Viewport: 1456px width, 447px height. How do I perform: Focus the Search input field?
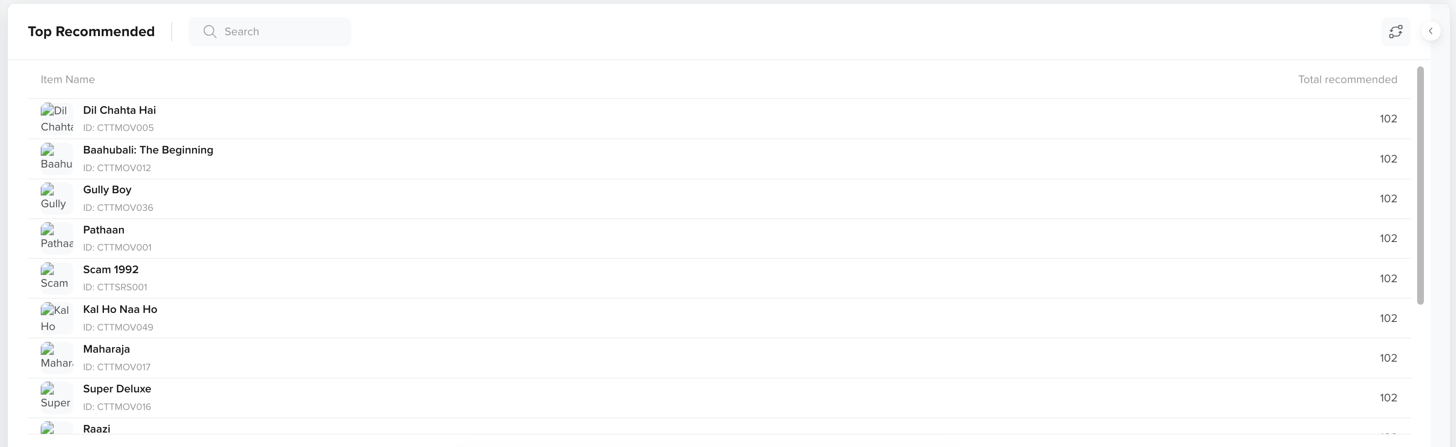coord(270,32)
